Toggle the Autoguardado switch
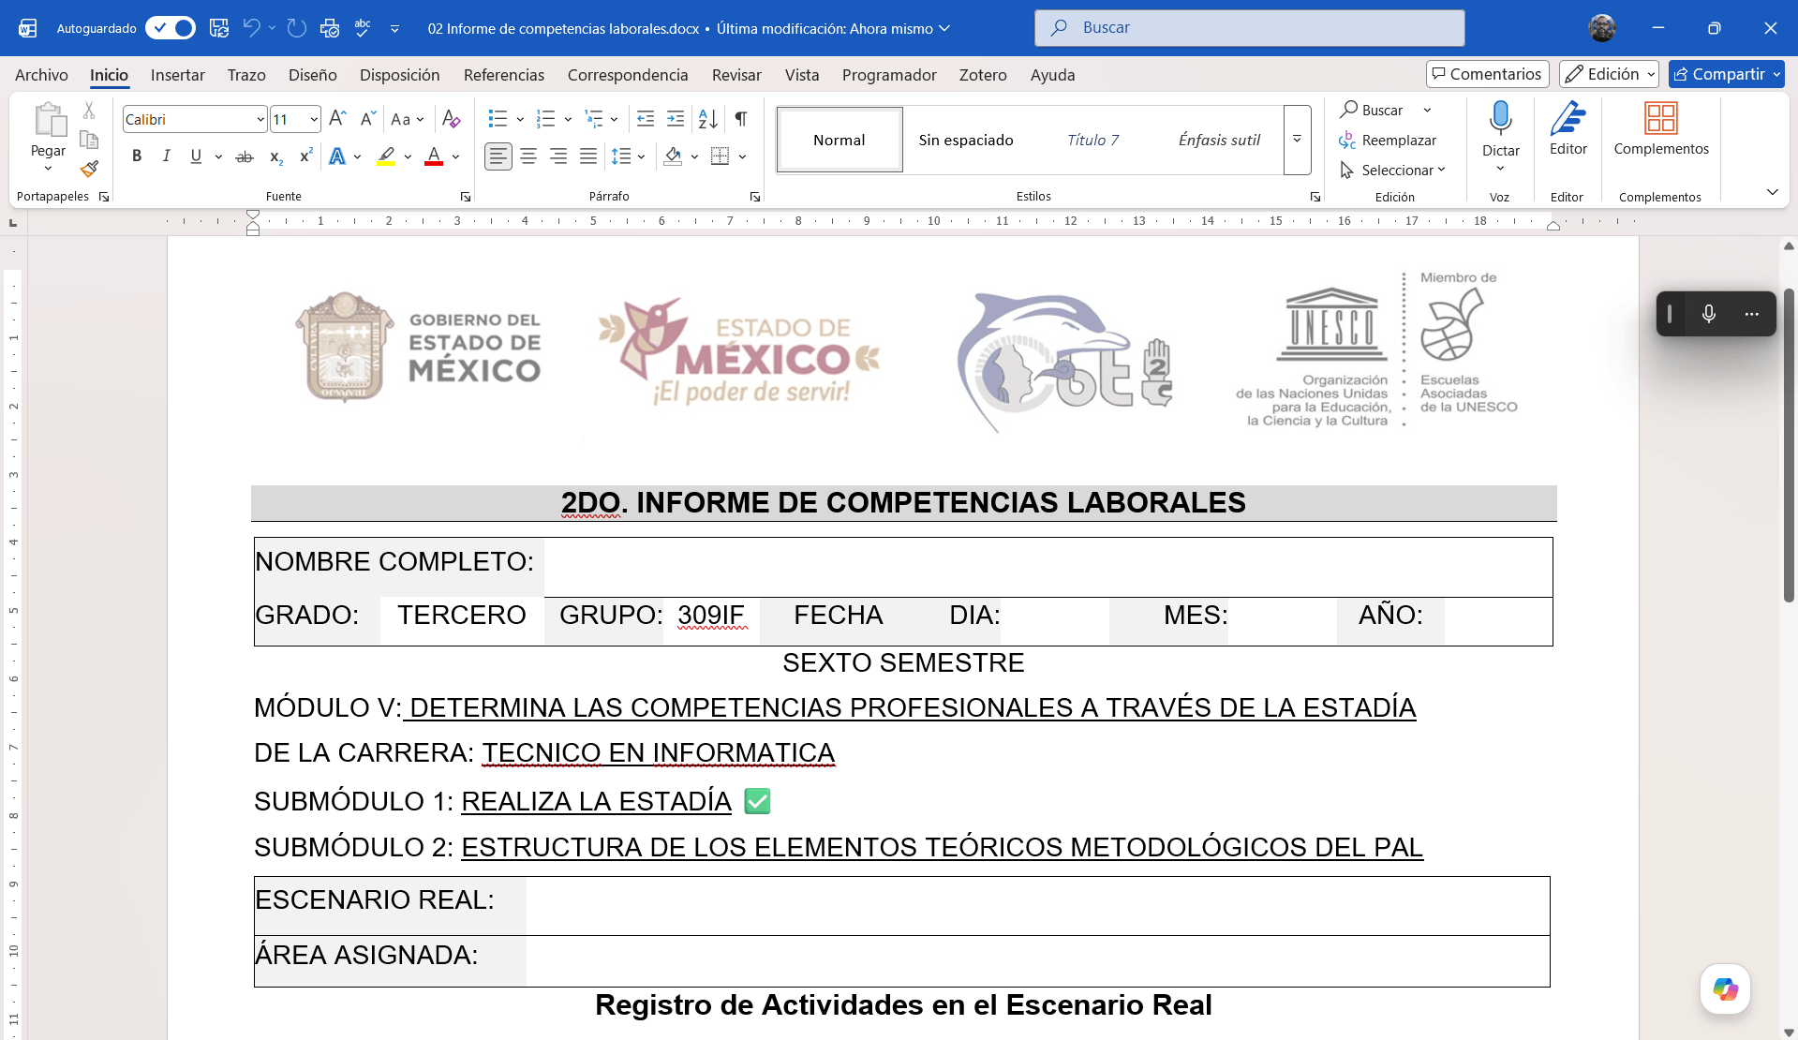 [171, 28]
